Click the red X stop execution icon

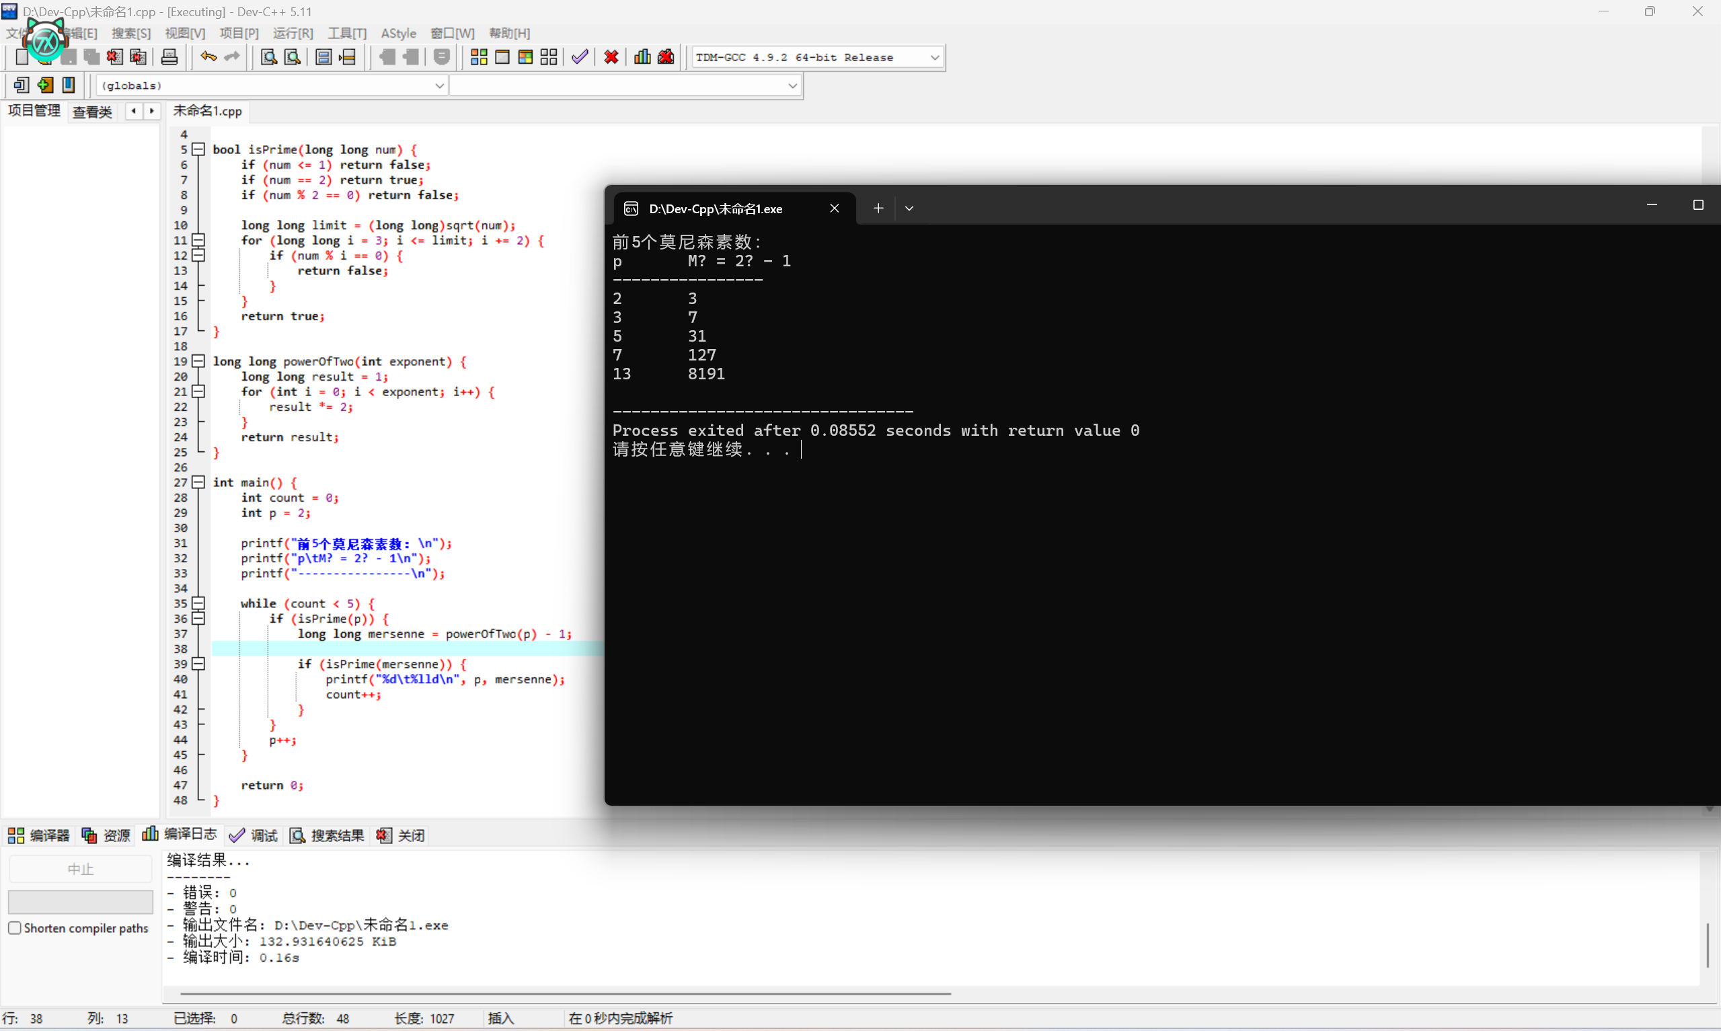click(611, 57)
